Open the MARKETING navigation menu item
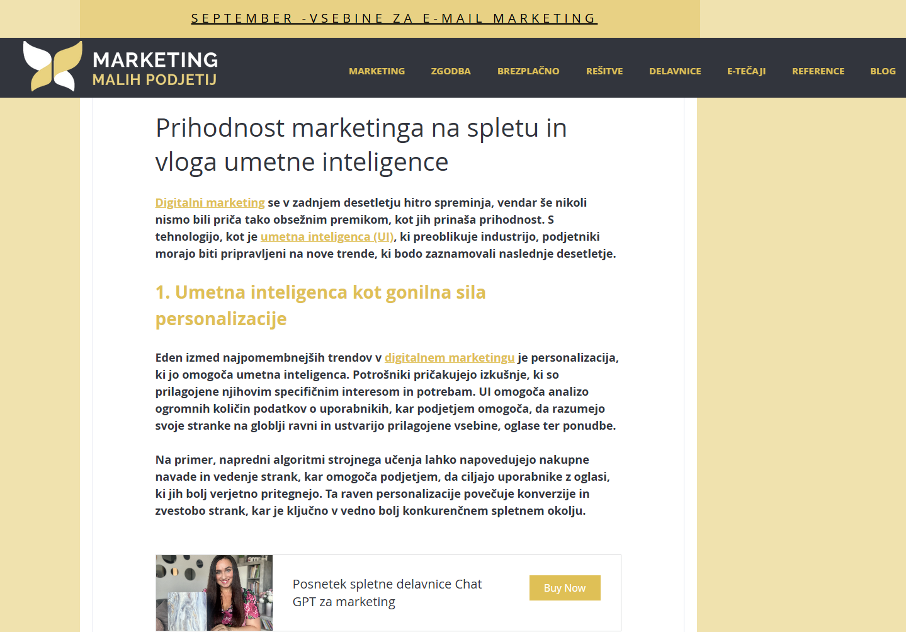 point(377,71)
